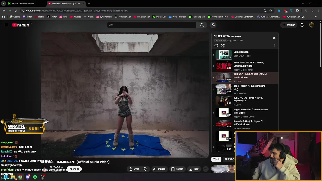Shuffle the playlist
Screen dimensions: 322x181
(x=223, y=46)
